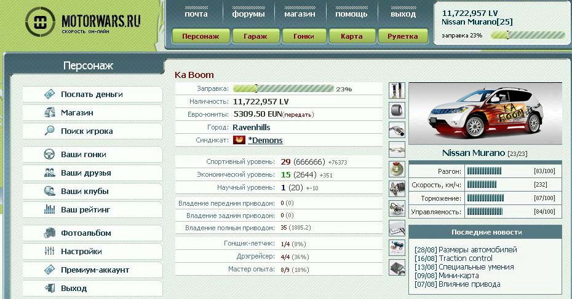Viewport: 572px width, 299px height.
Task: Switch to the Рулетка tab
Action: click(x=403, y=36)
